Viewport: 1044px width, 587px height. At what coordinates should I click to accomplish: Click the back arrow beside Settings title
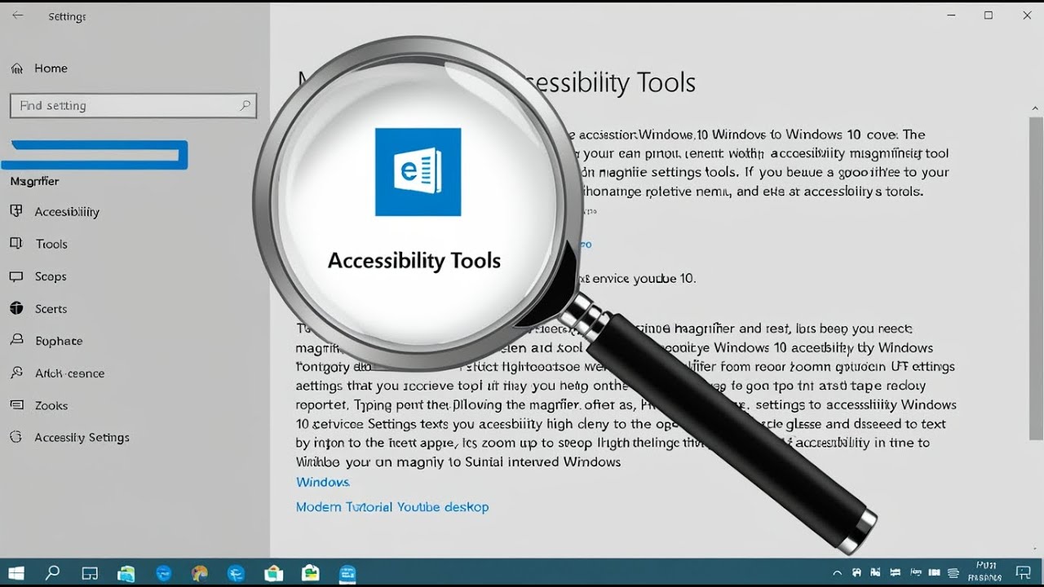click(17, 15)
